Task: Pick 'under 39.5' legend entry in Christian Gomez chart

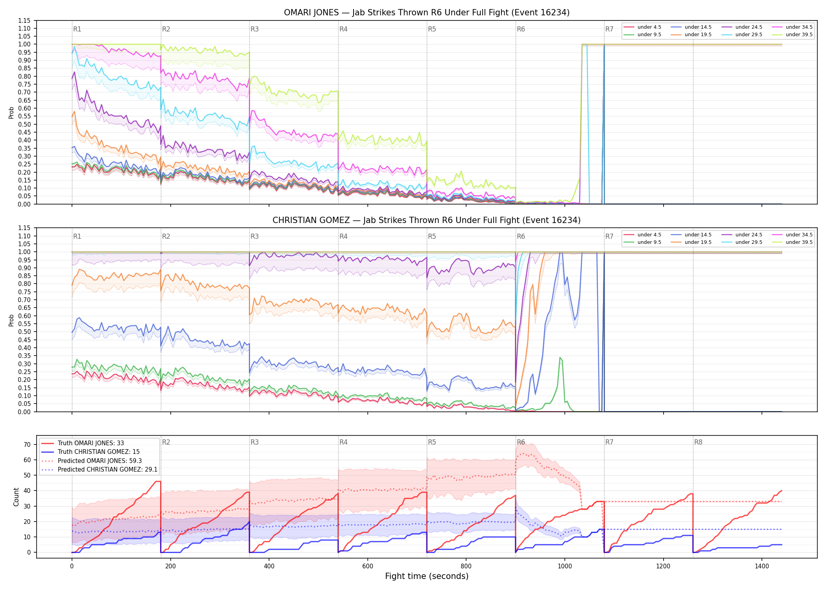Action: [793, 242]
